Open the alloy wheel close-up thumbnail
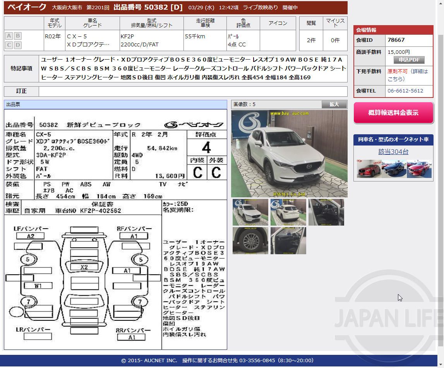 point(250,241)
